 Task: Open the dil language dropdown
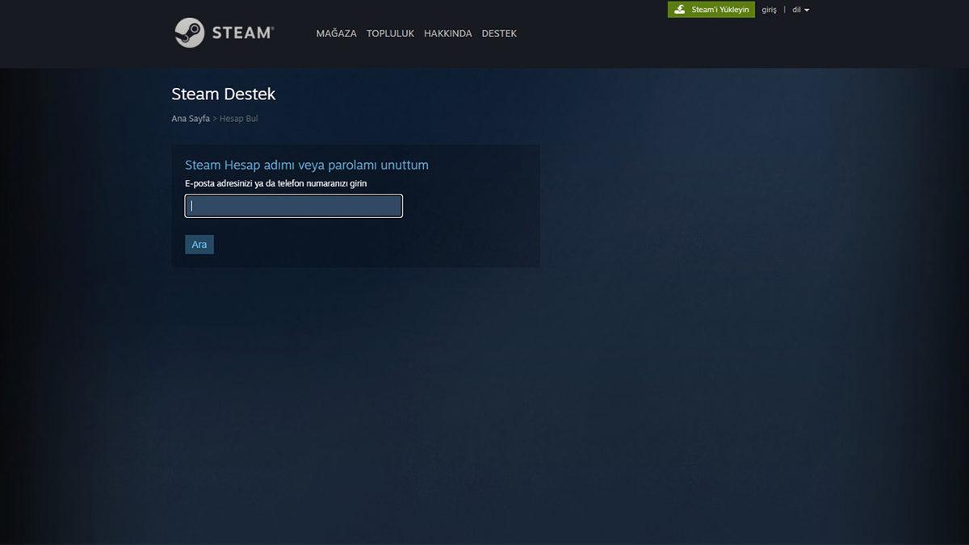tap(796, 9)
